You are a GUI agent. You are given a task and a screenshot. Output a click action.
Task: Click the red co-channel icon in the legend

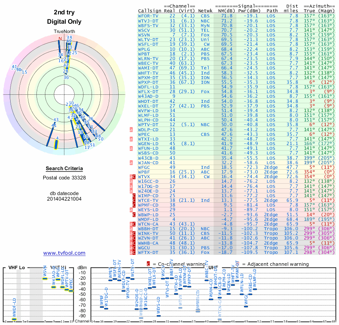click(148, 264)
